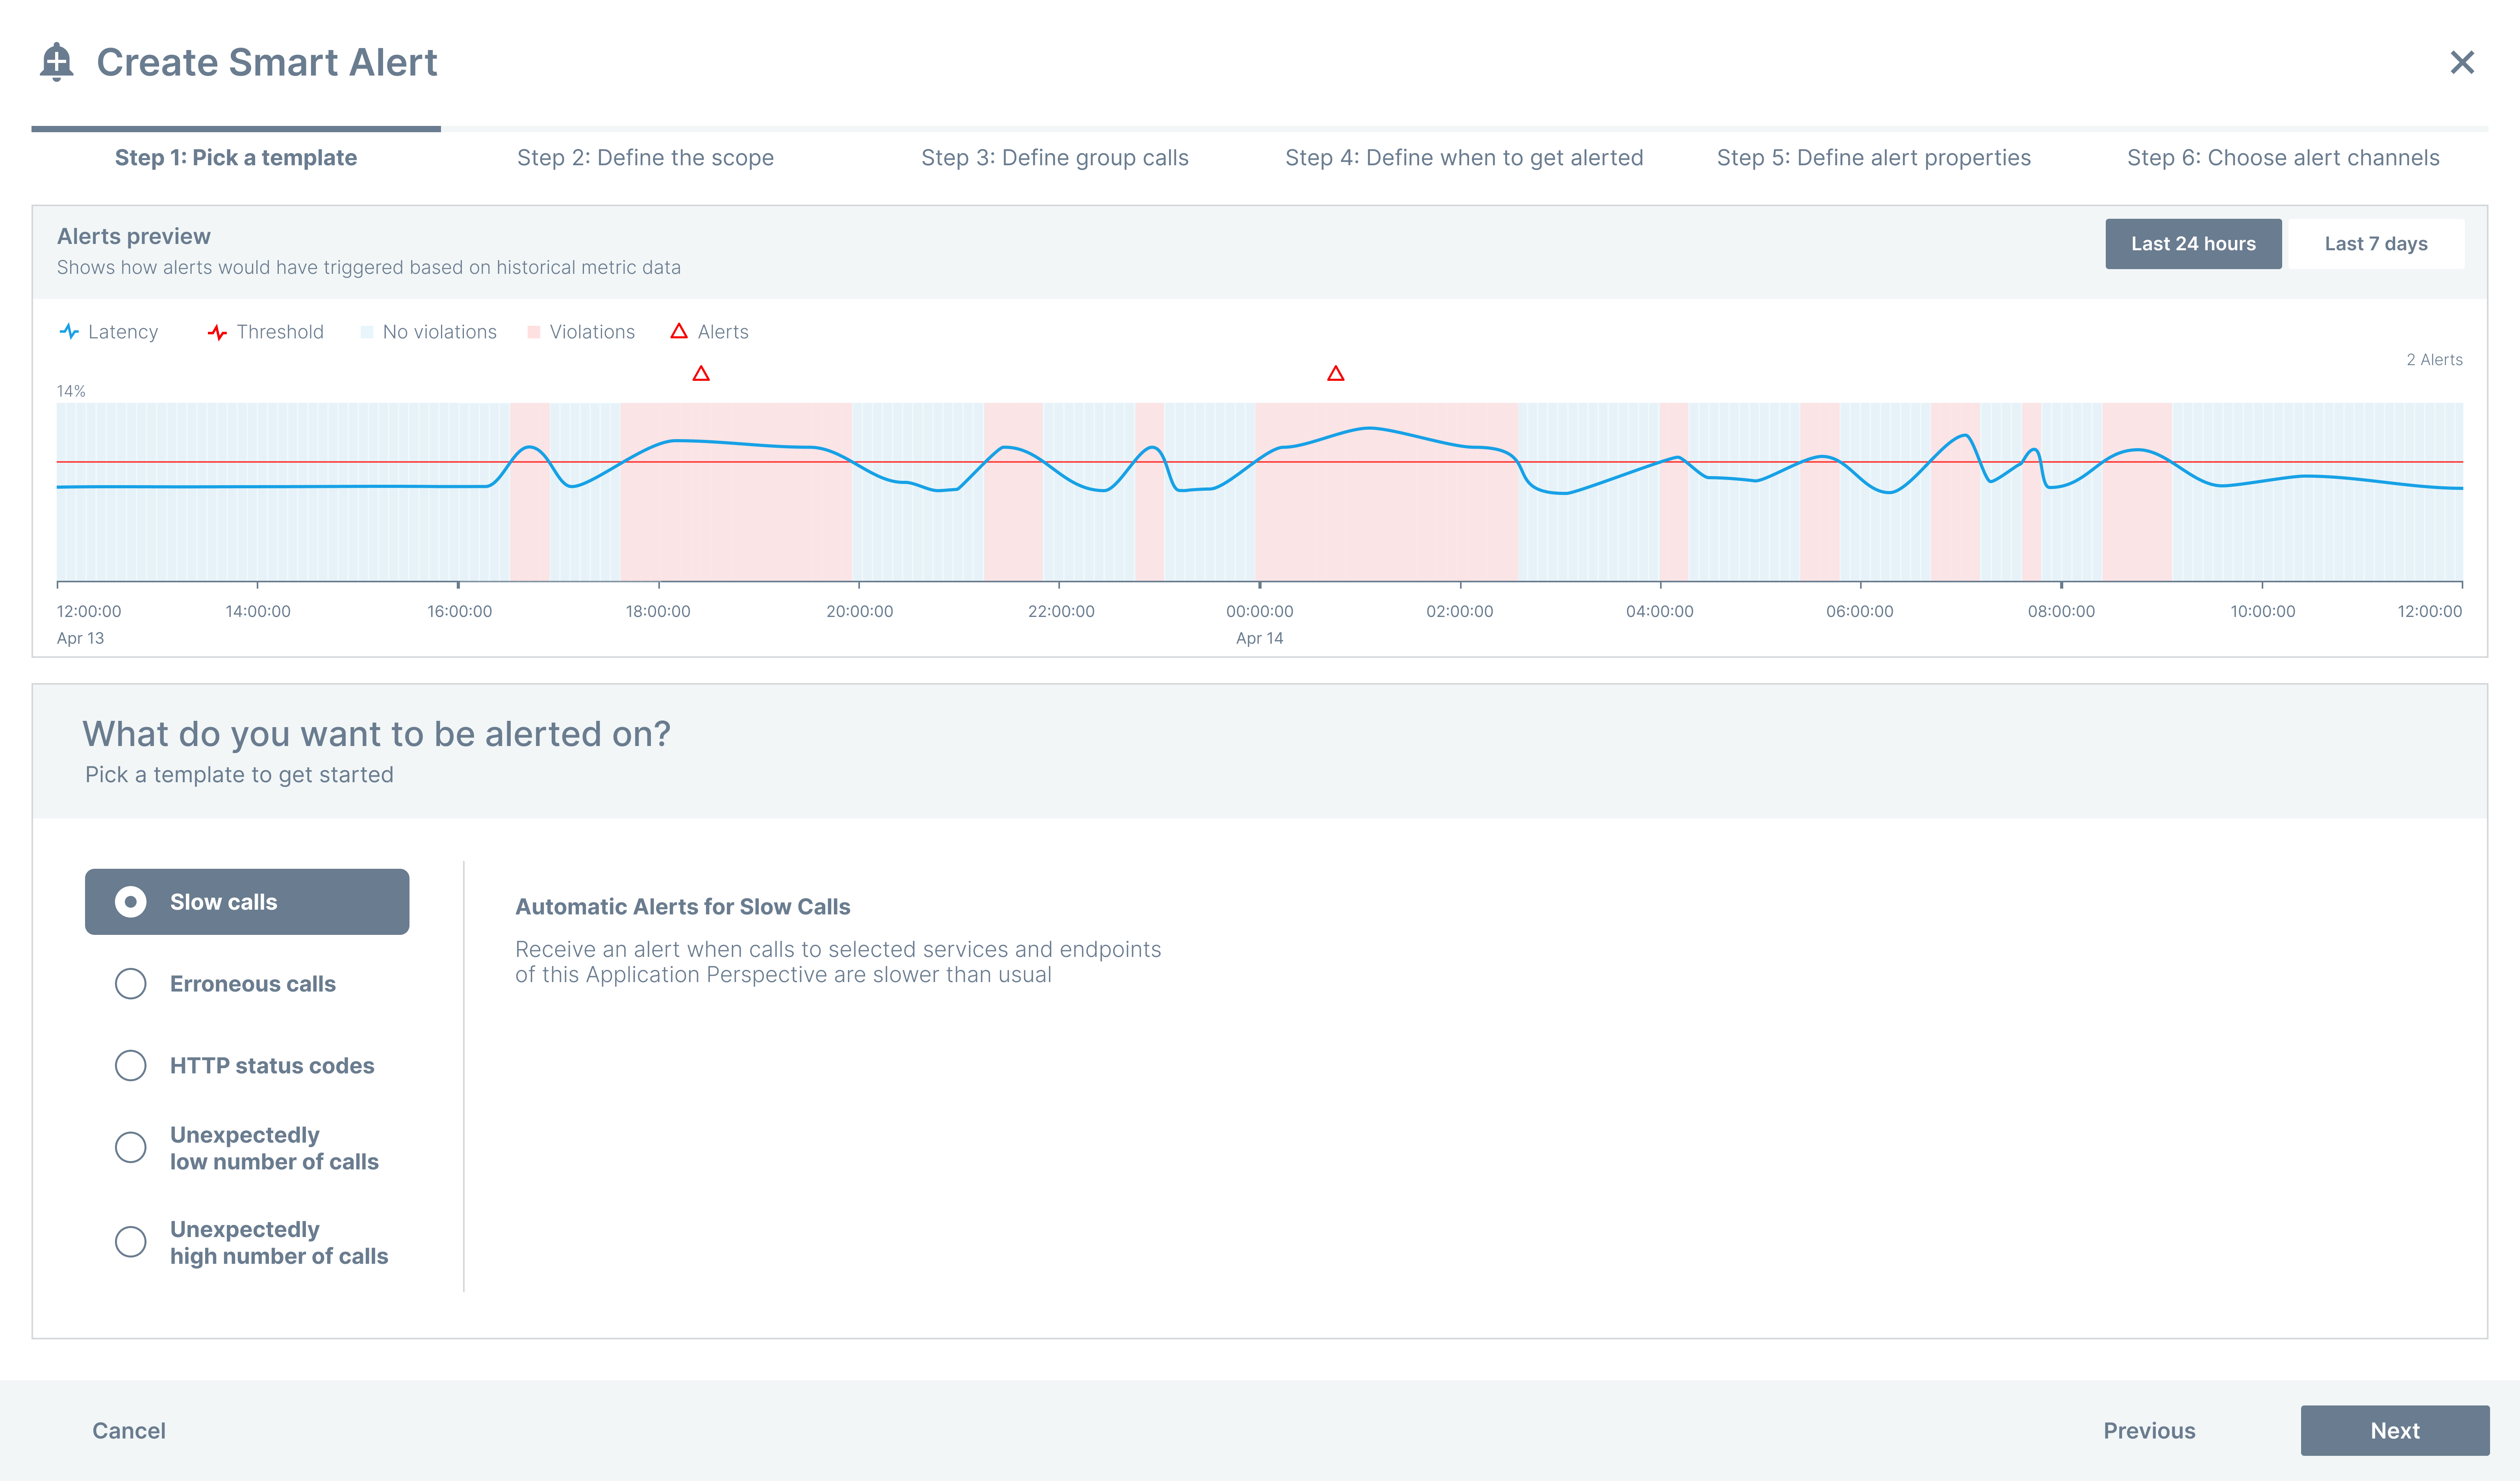Go to Step 2: Define the scope
This screenshot has width=2520, height=1481.
(x=645, y=158)
